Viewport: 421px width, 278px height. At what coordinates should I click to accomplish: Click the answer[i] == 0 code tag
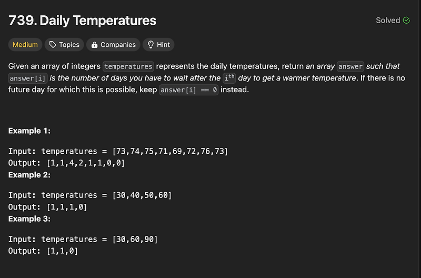pos(189,90)
